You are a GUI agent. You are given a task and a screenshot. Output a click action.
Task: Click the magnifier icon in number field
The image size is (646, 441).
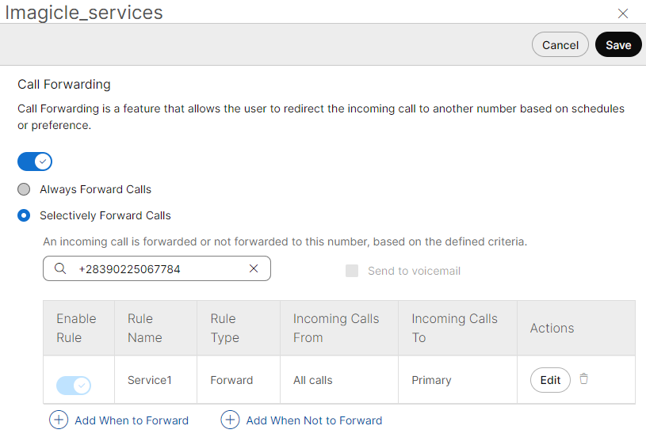pos(60,269)
